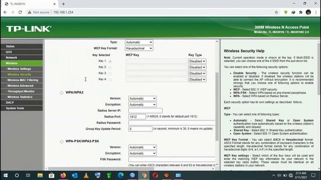Click the main form vertical scrollbar thumb
The image size is (321, 180).
point(217,106)
